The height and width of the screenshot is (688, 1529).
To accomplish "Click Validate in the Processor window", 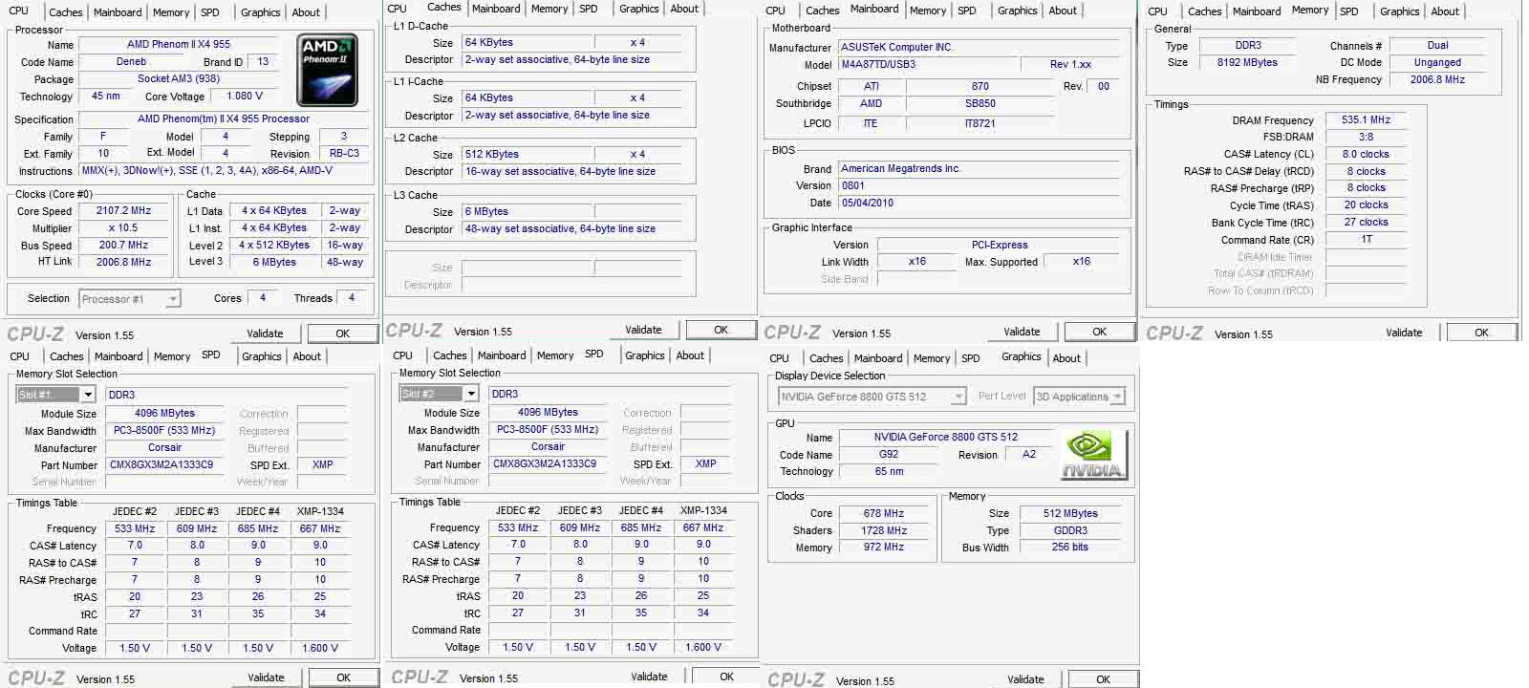I will coord(265,333).
